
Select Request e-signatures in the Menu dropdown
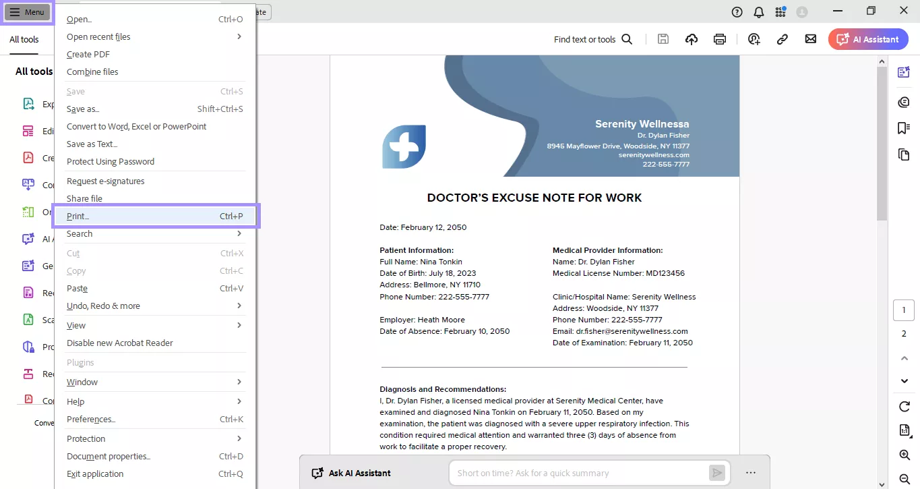(x=155, y=181)
